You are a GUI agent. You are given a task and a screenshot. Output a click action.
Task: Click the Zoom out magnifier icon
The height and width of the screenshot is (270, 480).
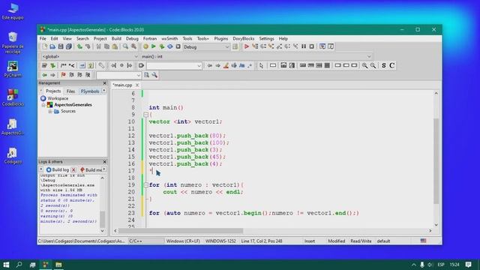(373, 65)
